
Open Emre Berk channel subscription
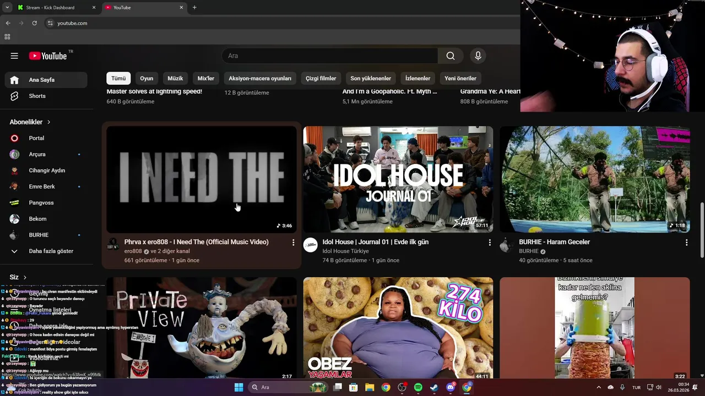coord(46,186)
